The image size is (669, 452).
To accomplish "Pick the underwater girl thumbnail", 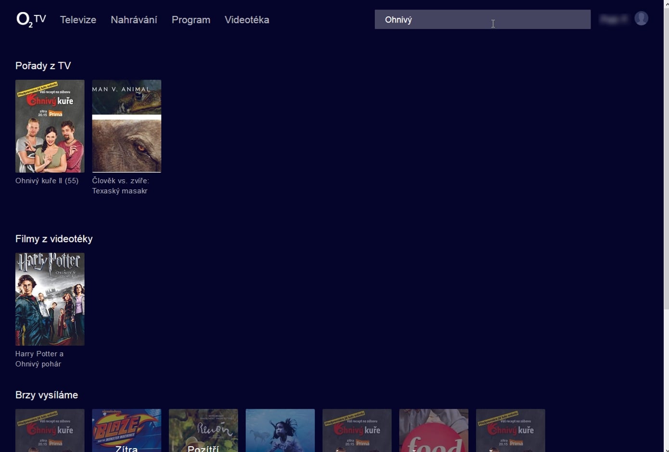I will (x=280, y=430).
